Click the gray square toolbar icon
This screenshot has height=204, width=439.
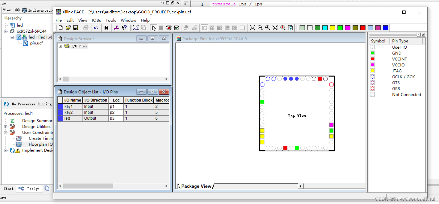(161, 28)
